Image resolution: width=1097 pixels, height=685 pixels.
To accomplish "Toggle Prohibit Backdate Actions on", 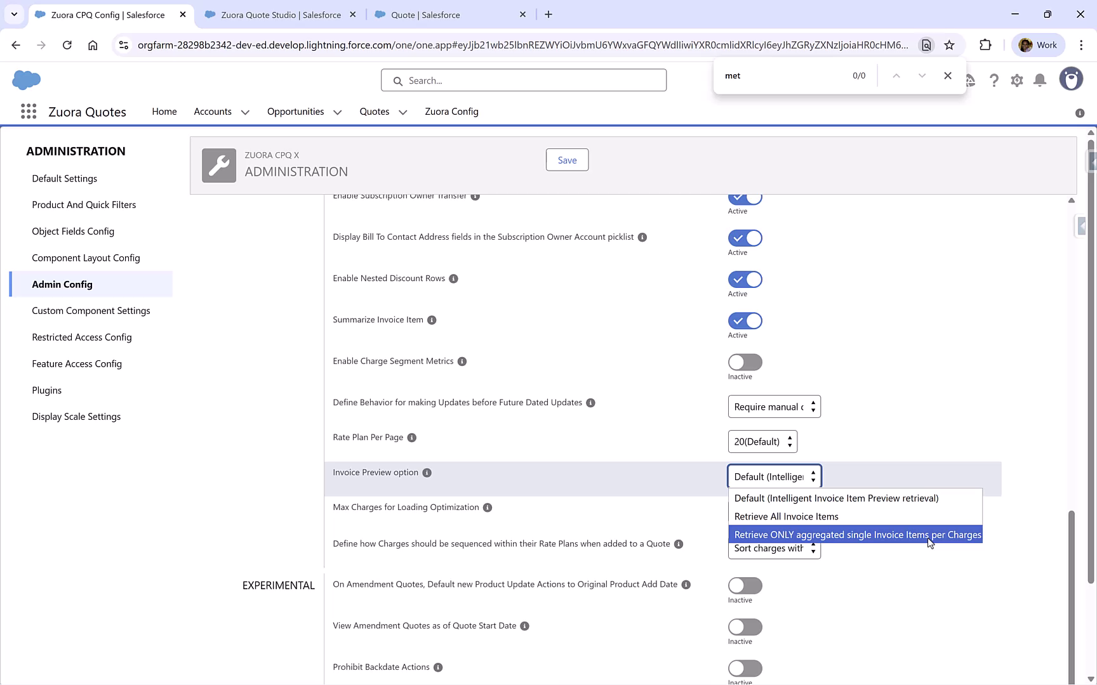I will 745,668.
